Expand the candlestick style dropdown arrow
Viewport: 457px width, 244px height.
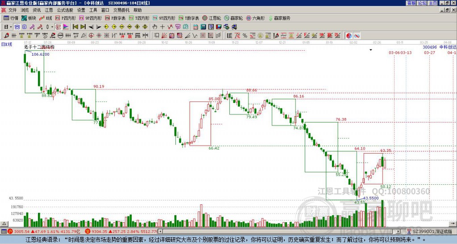52,27
